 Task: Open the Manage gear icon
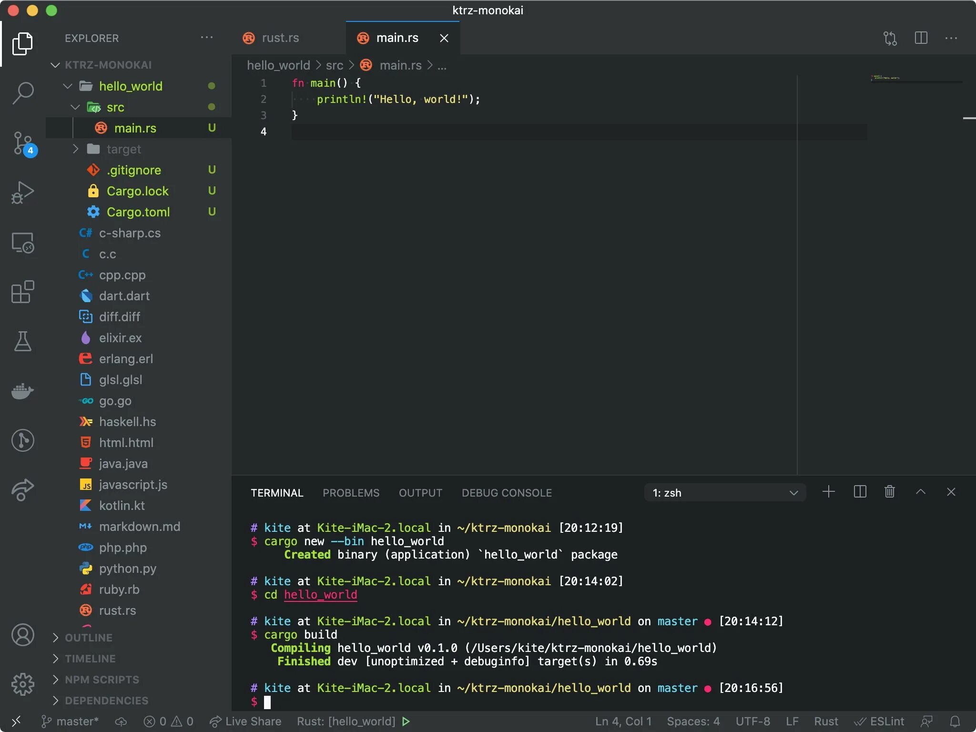pyautogui.click(x=22, y=684)
